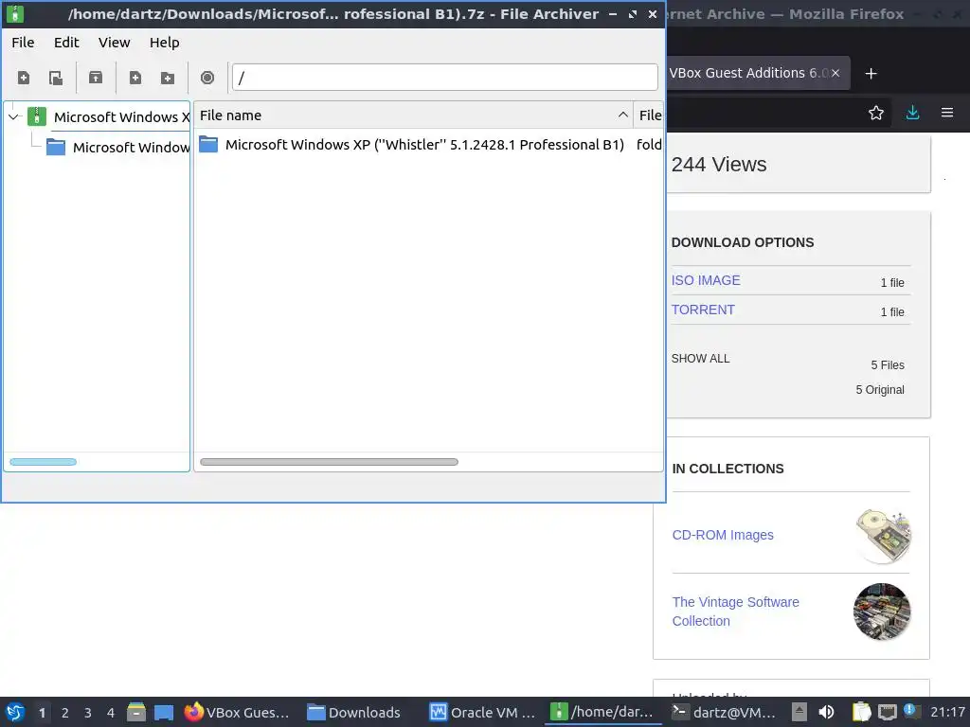Select the Microsoft Window folder in sidebar tree
The height and width of the screenshot is (727, 970).
pyautogui.click(x=117, y=147)
